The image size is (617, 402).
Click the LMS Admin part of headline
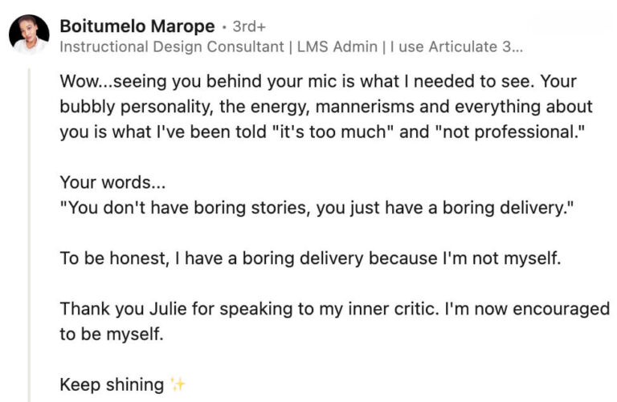337,47
